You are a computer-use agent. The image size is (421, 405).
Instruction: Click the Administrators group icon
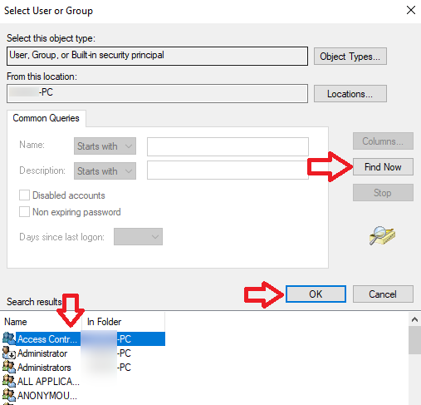9,367
